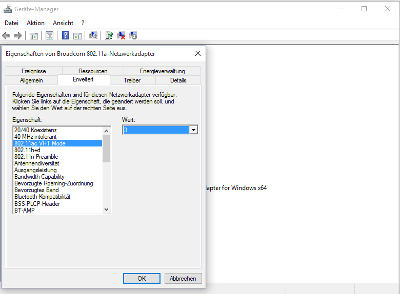Switch to the Ressourcen tab
400x294 pixels.
pos(93,71)
